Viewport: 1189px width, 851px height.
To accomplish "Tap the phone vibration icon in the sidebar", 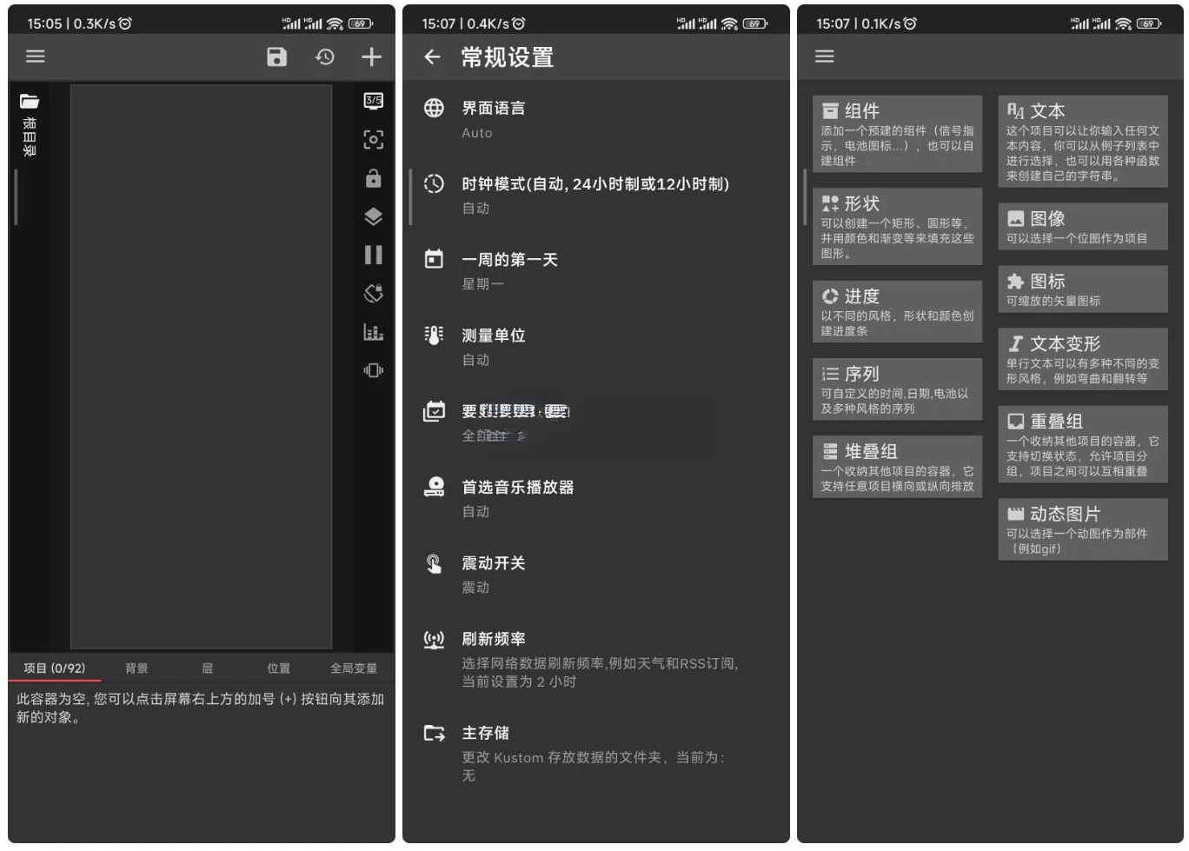I will [374, 370].
